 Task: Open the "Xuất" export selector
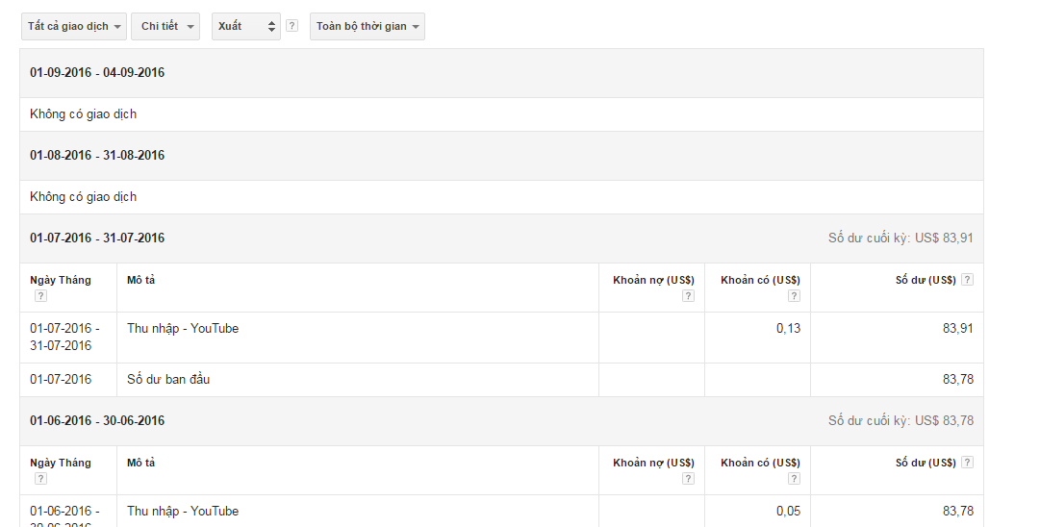click(246, 27)
